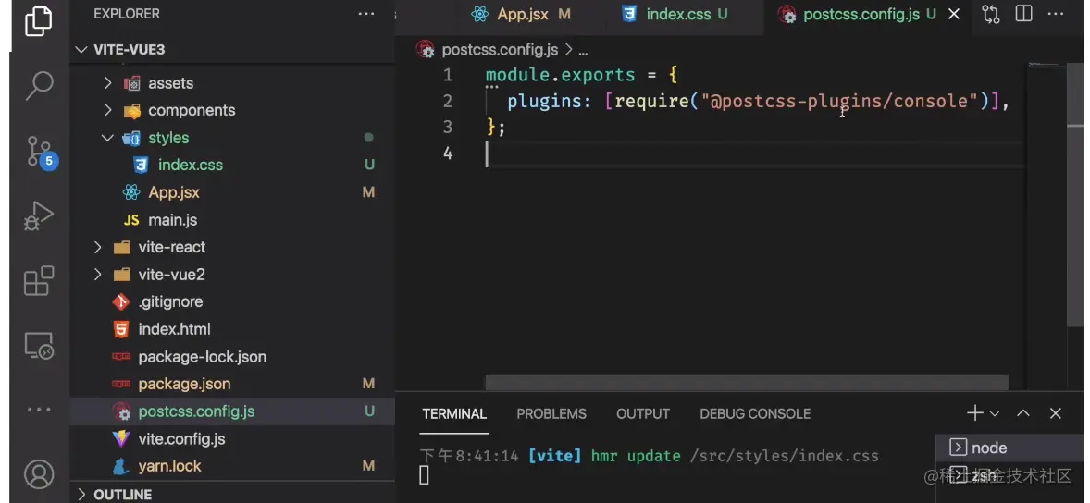The image size is (1090, 503).
Task: Click postcss.config.js in the breadcrumb
Action: pos(500,50)
